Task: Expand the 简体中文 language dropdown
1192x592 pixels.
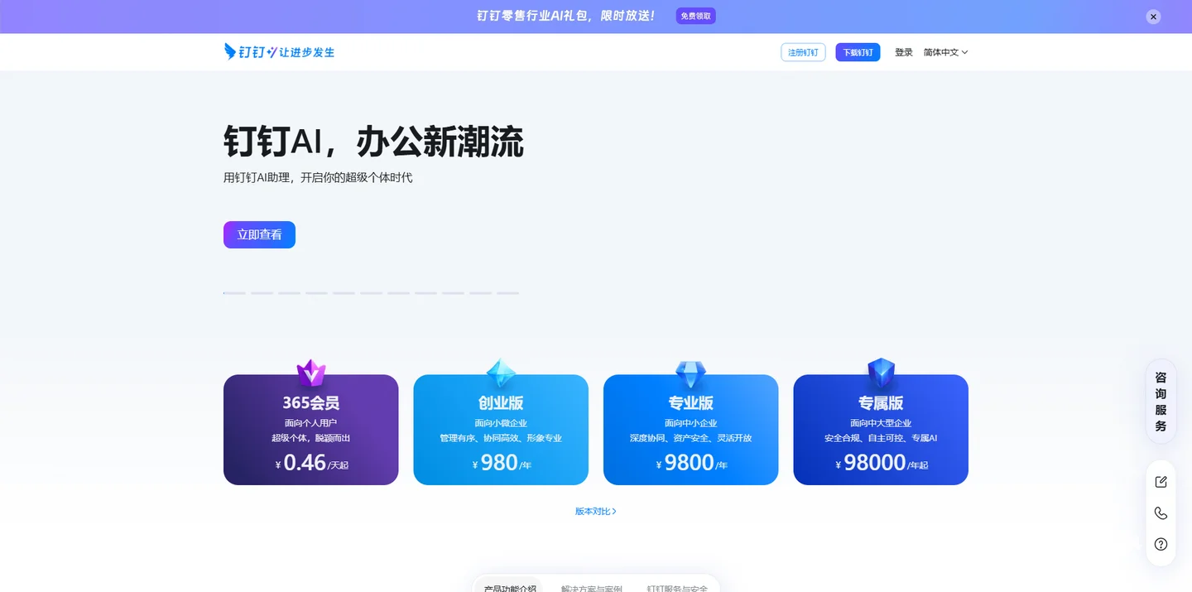Action: pos(945,52)
